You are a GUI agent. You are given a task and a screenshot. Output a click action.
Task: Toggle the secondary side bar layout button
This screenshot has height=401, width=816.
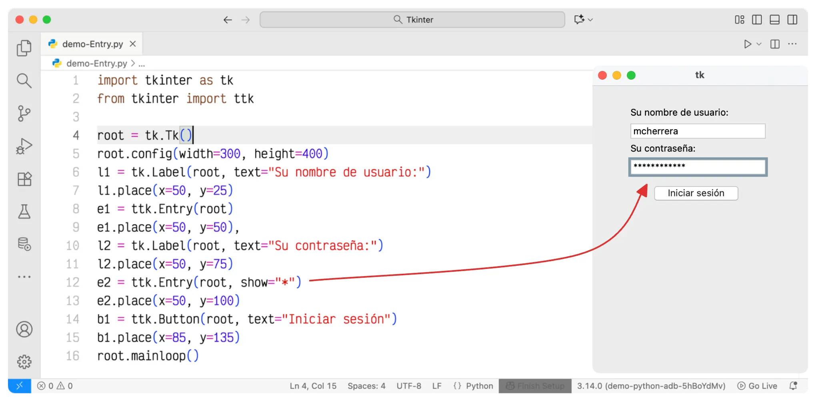click(x=792, y=20)
